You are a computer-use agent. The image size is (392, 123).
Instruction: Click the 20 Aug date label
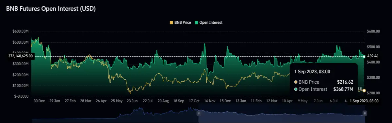[x=164, y=101]
